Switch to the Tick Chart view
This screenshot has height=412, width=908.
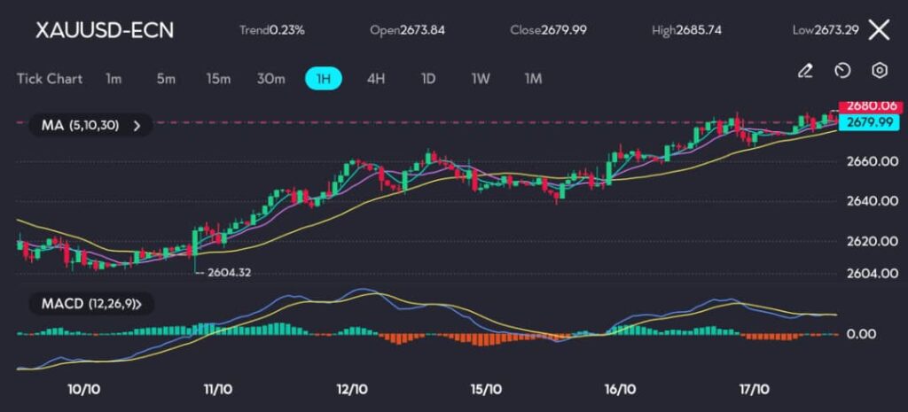click(x=50, y=79)
